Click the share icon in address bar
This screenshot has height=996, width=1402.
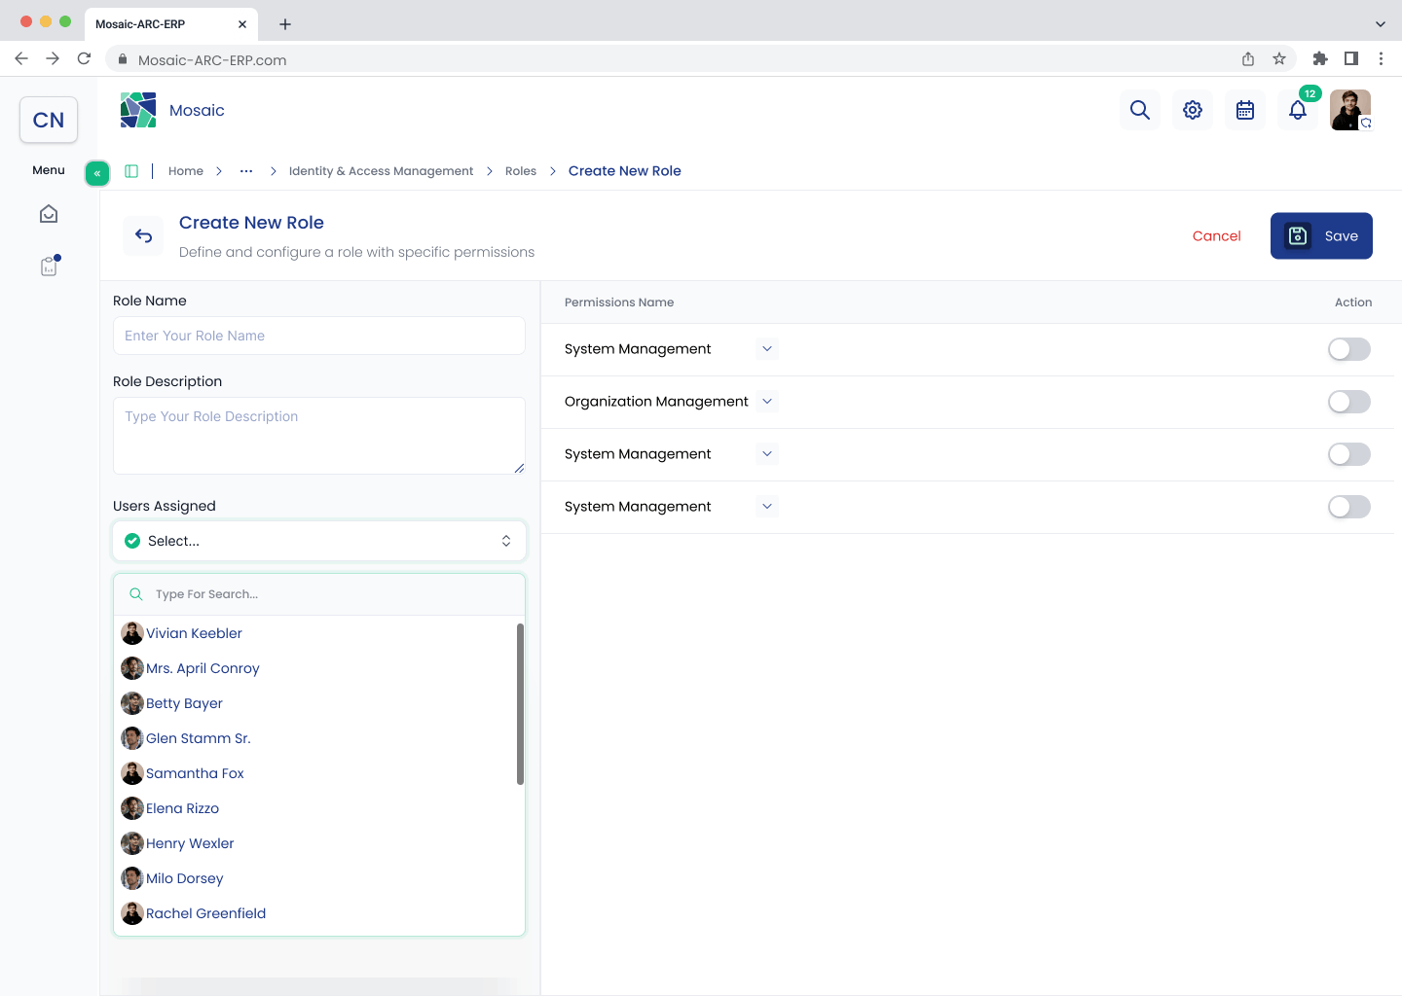(x=1248, y=59)
